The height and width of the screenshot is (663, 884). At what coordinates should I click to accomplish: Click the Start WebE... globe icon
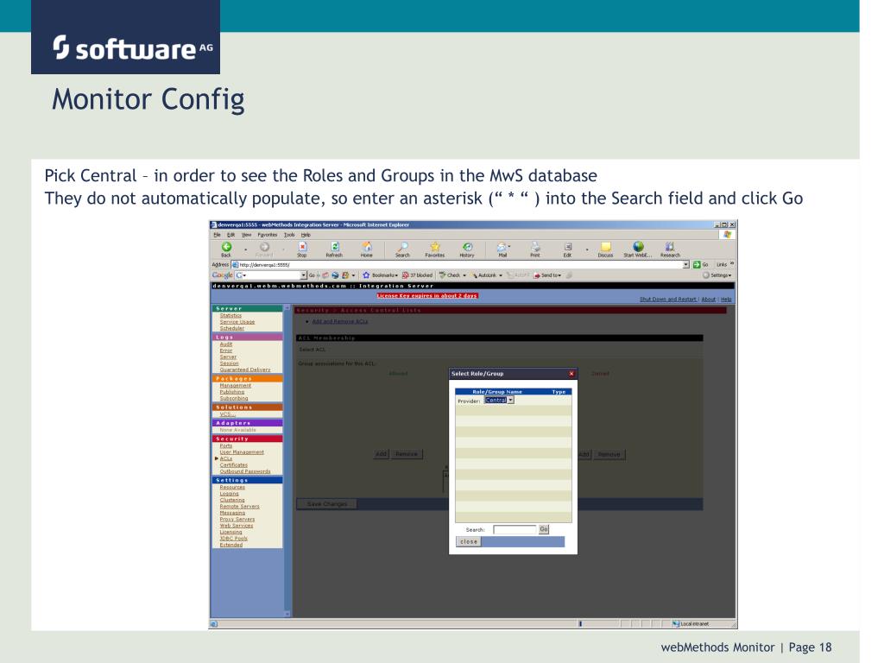click(x=638, y=247)
